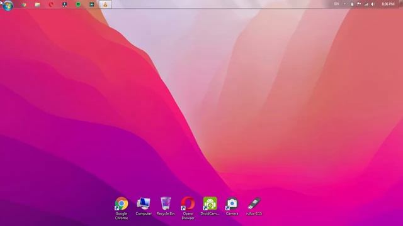Viewport: 403px width, 226px height.
Task: Click the Google Chrome desktop shortcut
Action: point(122,208)
